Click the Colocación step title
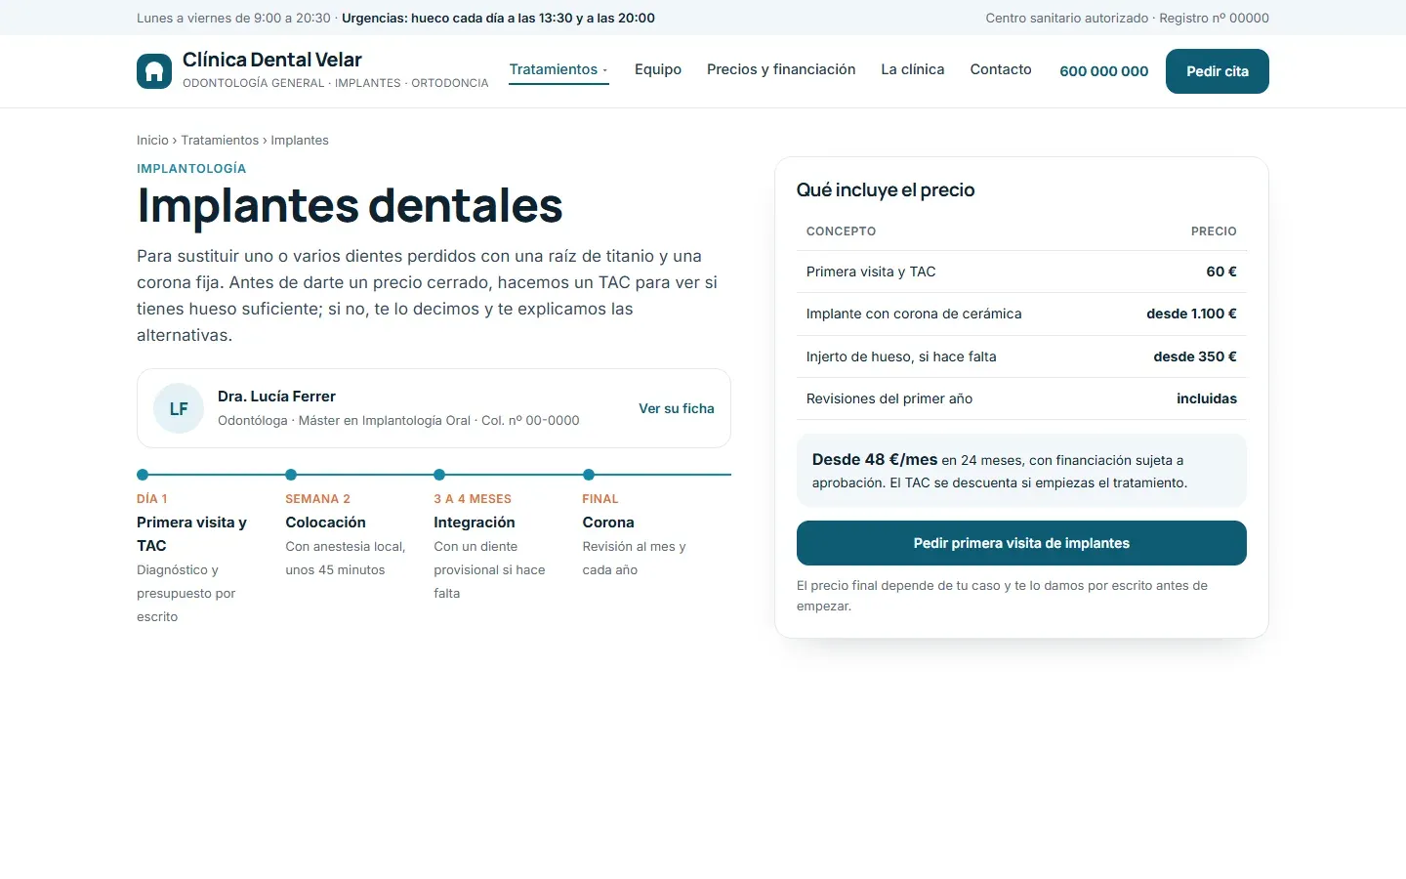Viewport: 1406px width, 879px height. (325, 523)
